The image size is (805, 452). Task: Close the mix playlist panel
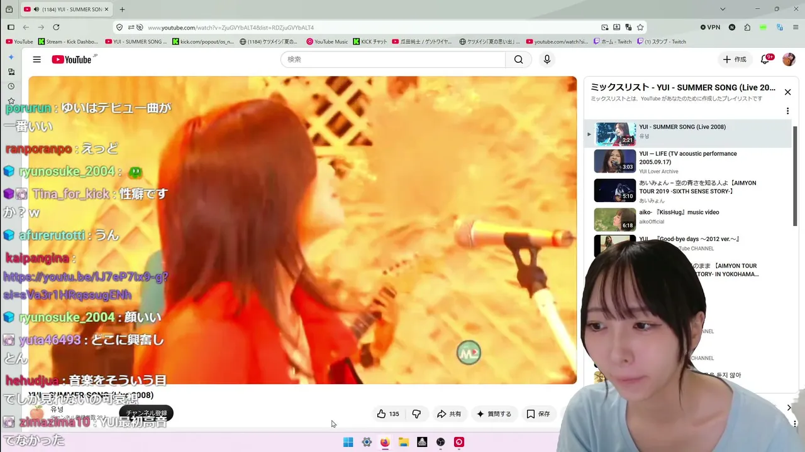coord(787,92)
